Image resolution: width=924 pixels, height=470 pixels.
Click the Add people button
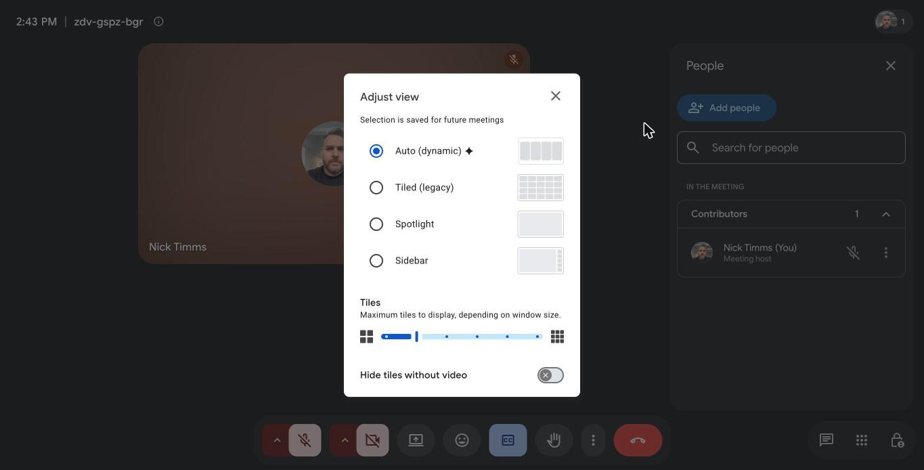pyautogui.click(x=726, y=108)
